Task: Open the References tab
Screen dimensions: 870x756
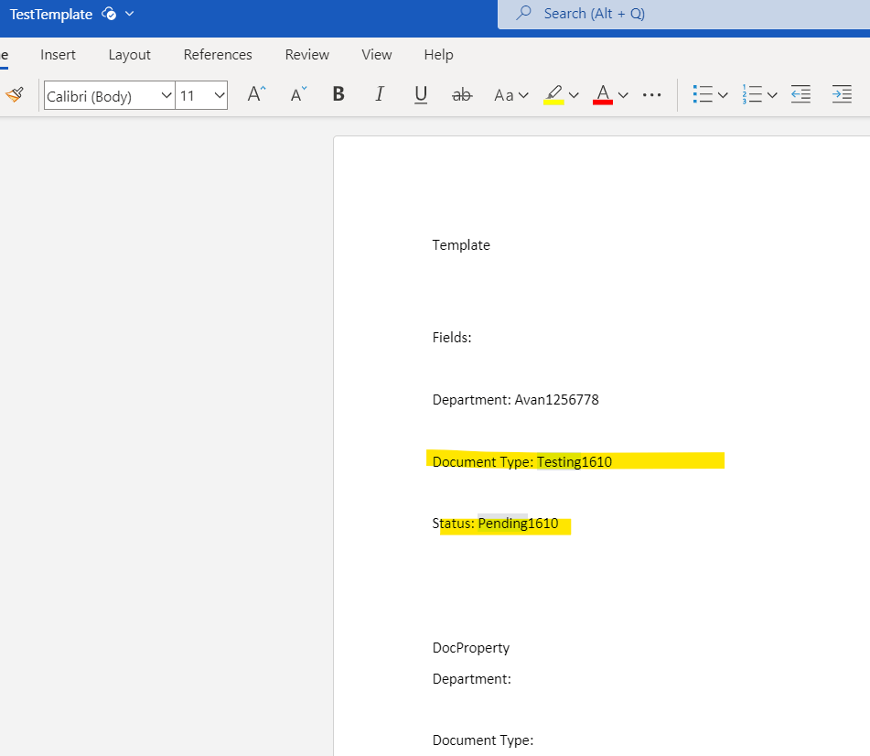Action: (218, 54)
